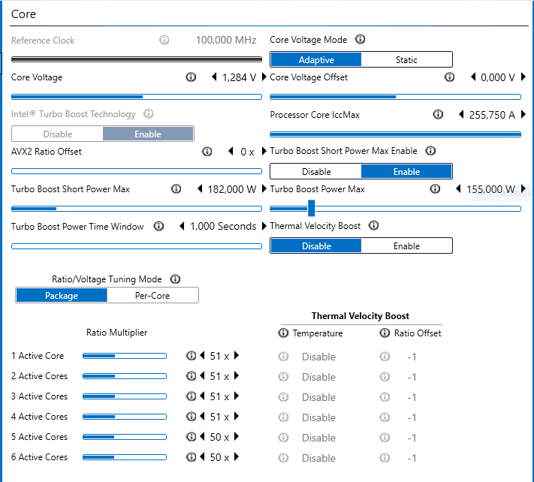Decrease Turbo Boost Short Power Max
The image size is (534, 482).
(x=201, y=188)
